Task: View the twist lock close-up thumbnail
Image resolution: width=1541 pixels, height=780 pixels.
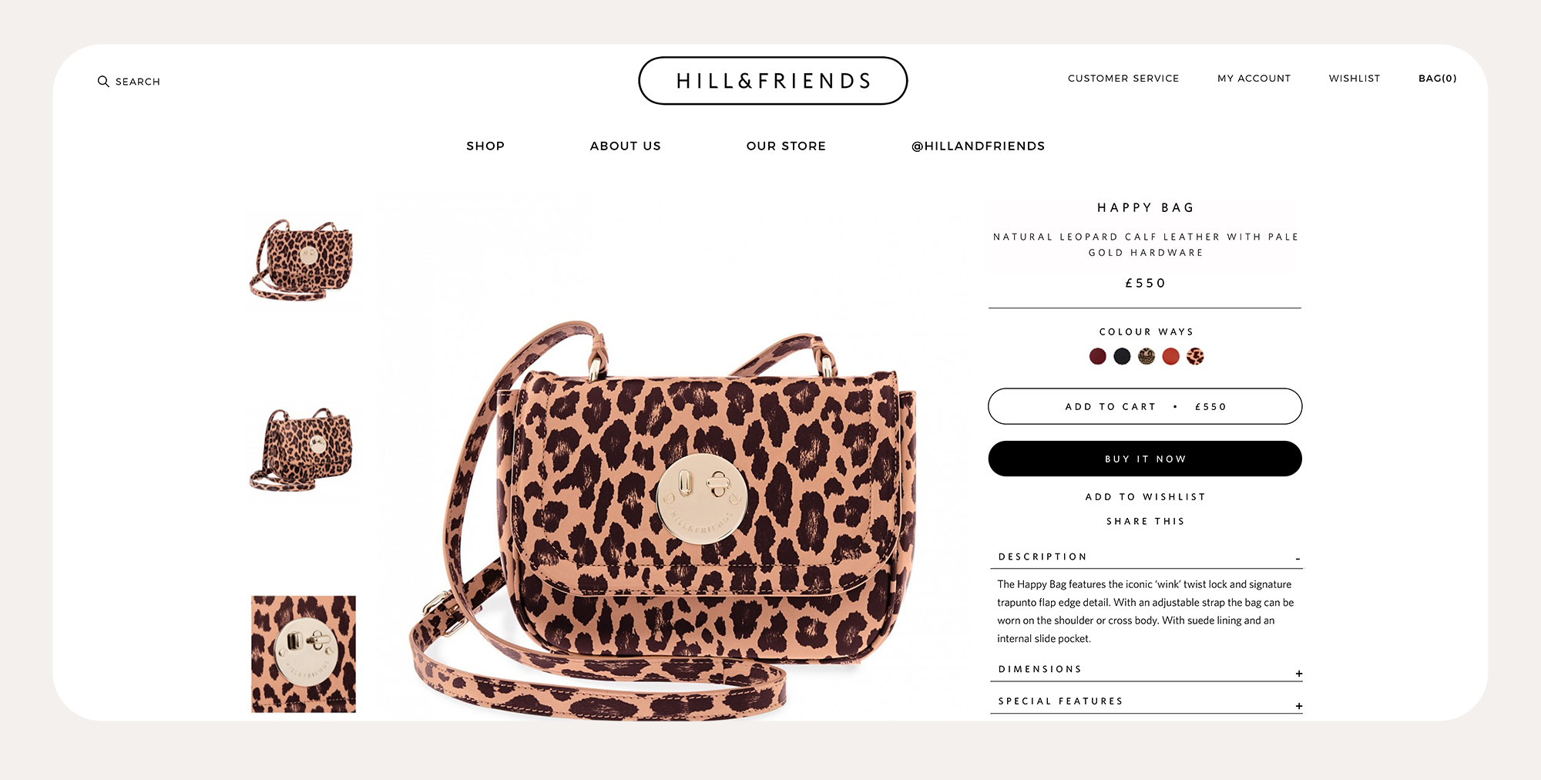Action: pos(304,654)
